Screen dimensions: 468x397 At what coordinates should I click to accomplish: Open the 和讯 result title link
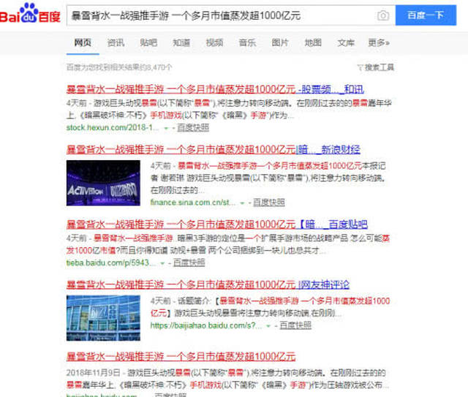pos(215,89)
